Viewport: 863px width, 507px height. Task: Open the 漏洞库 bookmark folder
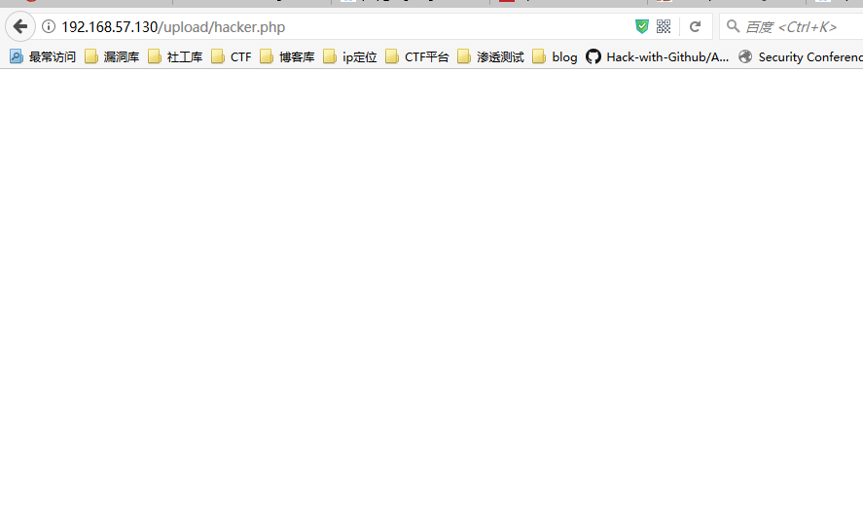point(112,56)
